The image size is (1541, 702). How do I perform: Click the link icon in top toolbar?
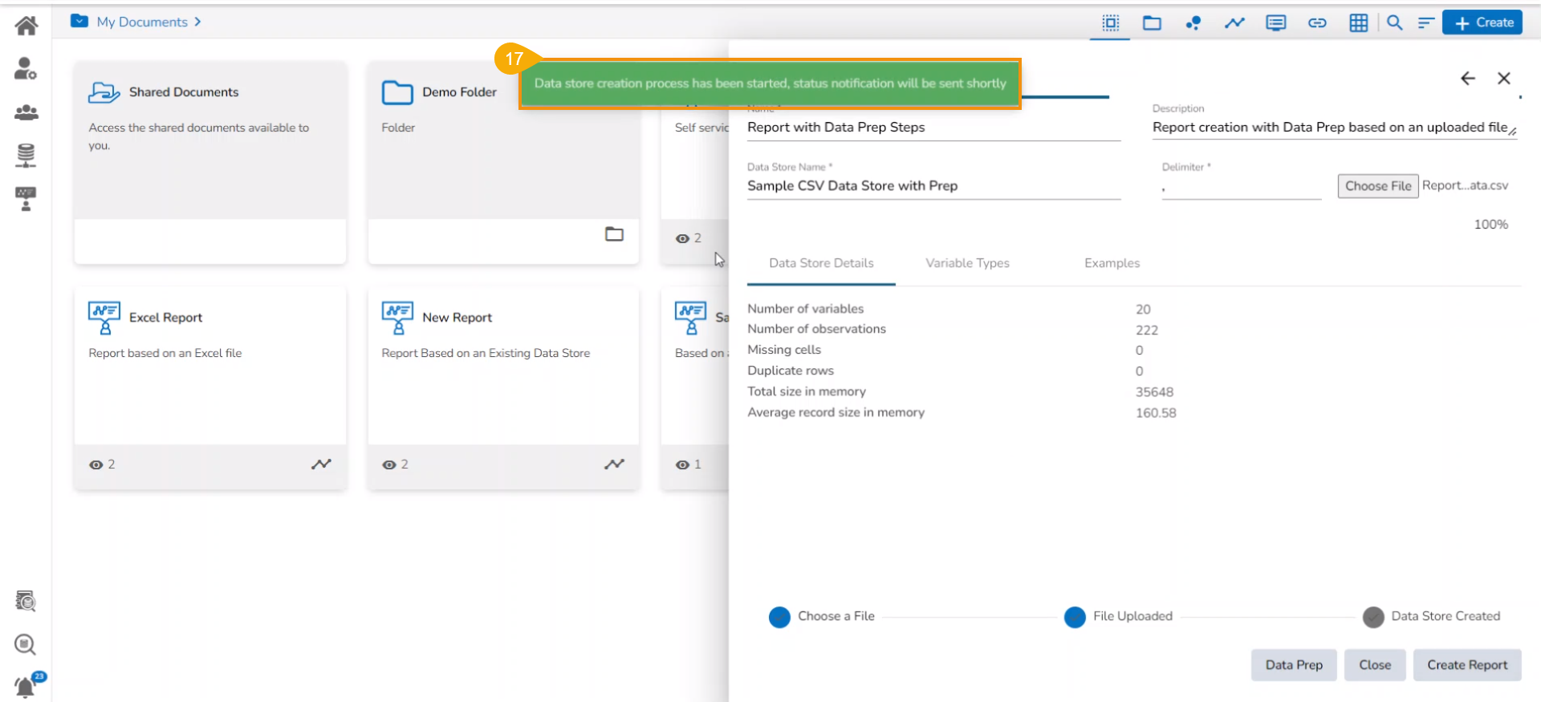(1317, 22)
